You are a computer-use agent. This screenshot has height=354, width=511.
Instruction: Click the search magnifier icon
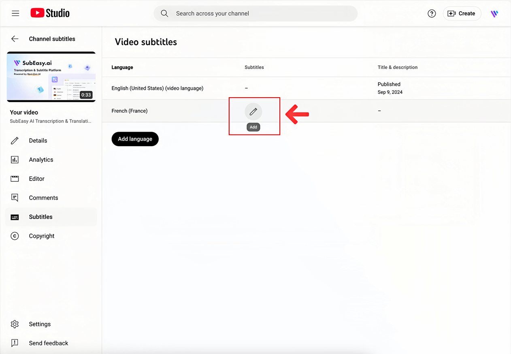(164, 13)
